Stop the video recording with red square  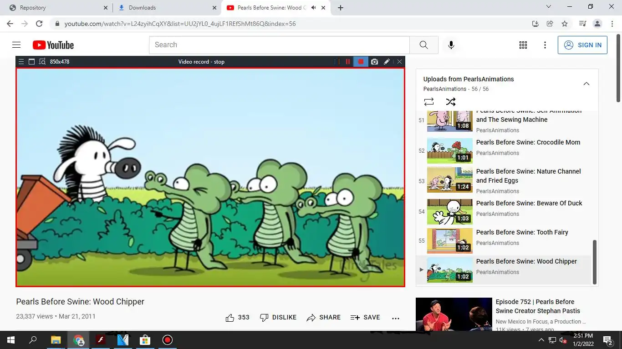tap(361, 62)
